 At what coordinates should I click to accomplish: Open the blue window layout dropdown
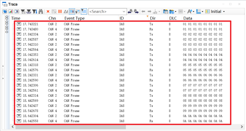pyautogui.click(x=200, y=11)
